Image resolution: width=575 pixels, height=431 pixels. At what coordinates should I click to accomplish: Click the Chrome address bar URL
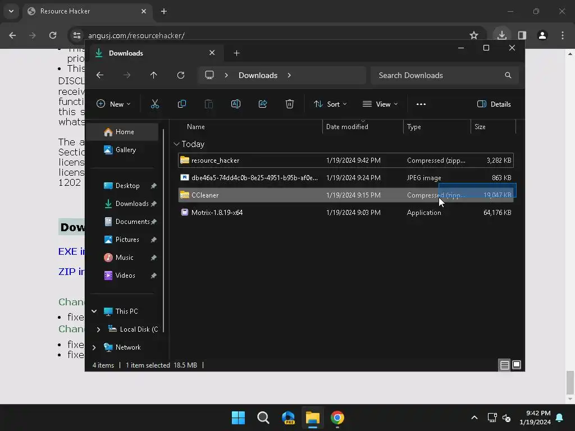pos(136,35)
